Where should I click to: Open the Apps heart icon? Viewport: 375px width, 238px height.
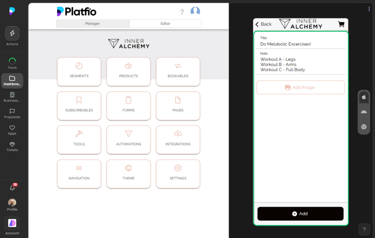[12, 128]
